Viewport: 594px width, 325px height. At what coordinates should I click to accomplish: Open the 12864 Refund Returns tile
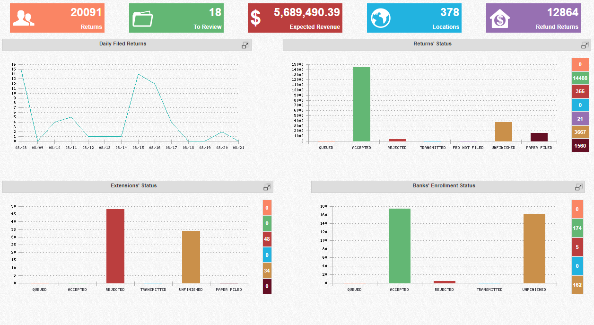(533, 18)
